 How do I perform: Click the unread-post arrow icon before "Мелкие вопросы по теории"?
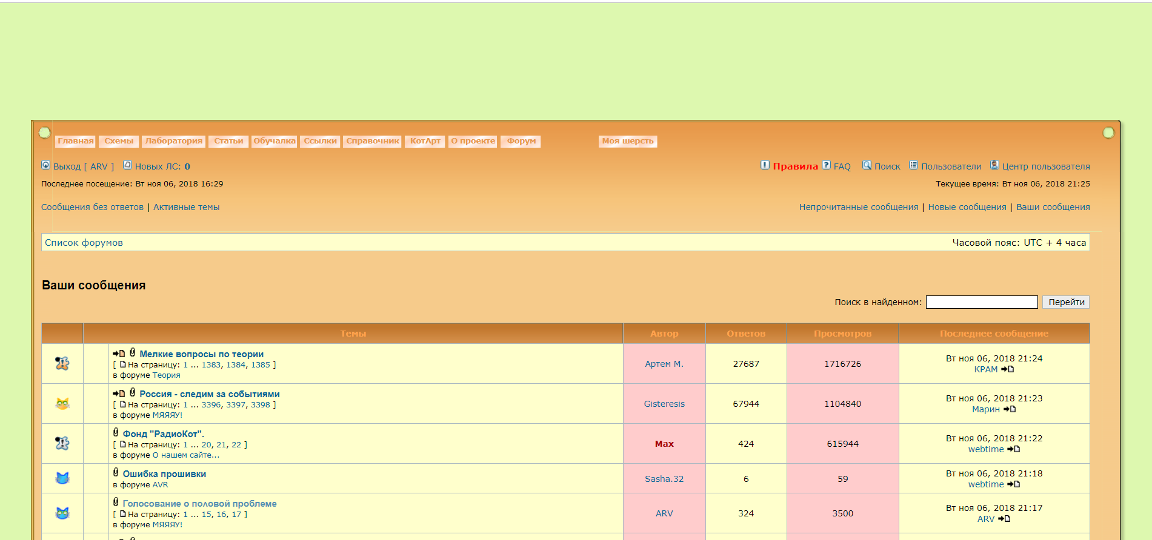pyautogui.click(x=119, y=354)
